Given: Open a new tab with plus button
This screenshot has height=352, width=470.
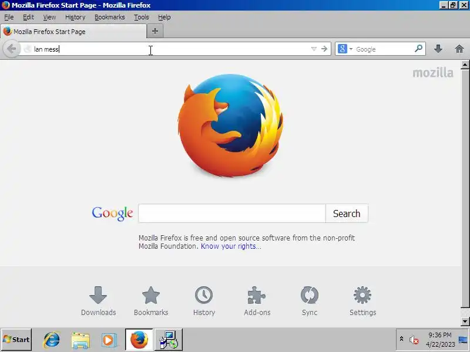Looking at the screenshot, I should 155,31.
